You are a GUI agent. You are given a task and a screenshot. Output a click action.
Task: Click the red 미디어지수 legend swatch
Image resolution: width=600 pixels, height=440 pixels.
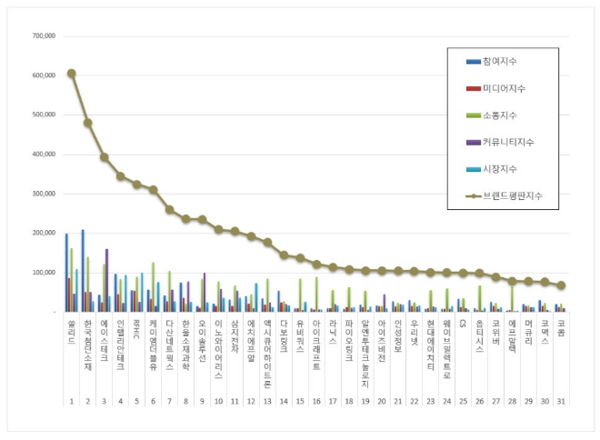[473, 89]
